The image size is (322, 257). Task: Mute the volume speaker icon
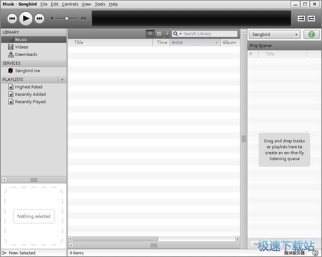[53, 18]
